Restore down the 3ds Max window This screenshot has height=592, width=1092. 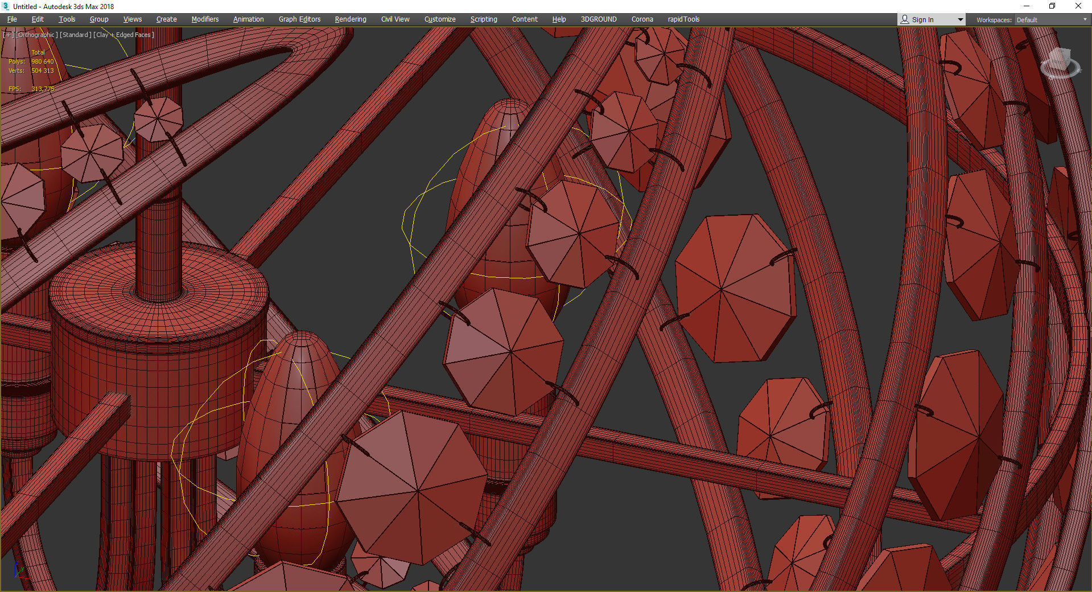[x=1052, y=6]
